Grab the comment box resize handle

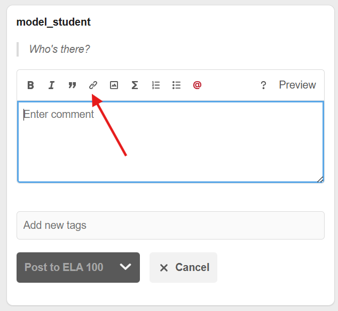coord(320,180)
